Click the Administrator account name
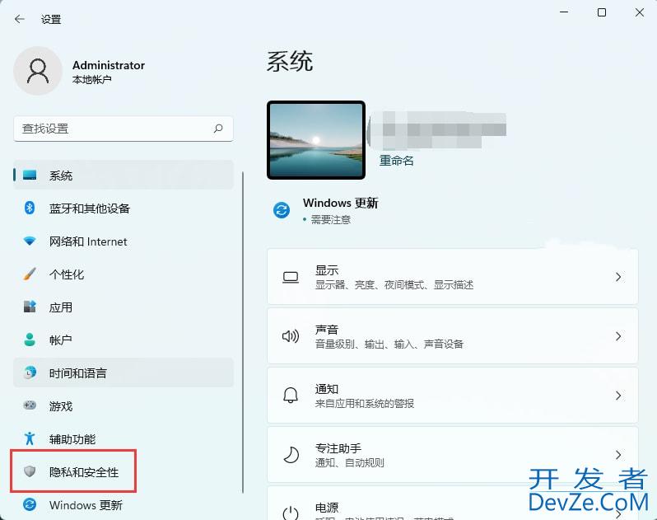The height and width of the screenshot is (520, 657). pyautogui.click(x=109, y=65)
